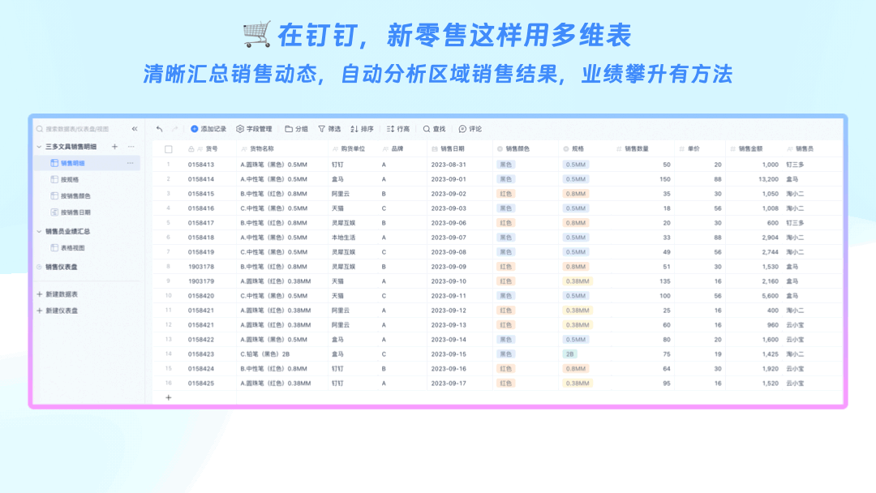This screenshot has height=493, width=876.
Task: Click plus icon beside 三多文具销售明细
Action: pyautogui.click(x=114, y=147)
